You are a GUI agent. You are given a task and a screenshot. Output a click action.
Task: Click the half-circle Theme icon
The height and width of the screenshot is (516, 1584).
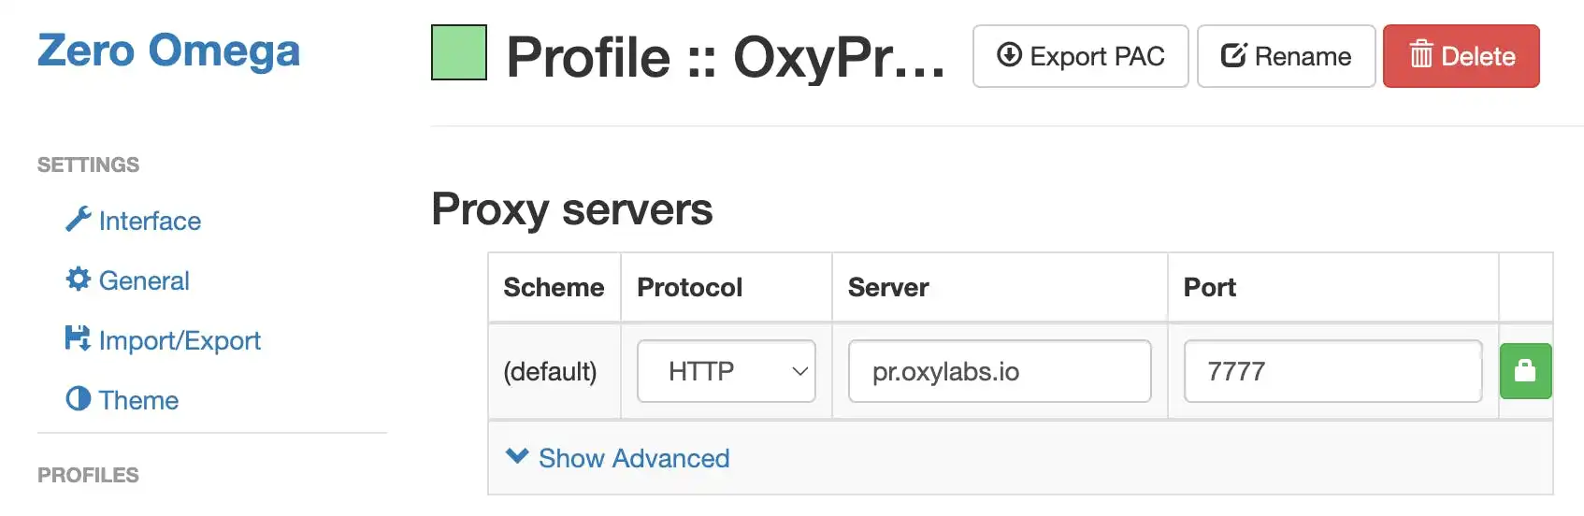[79, 399]
